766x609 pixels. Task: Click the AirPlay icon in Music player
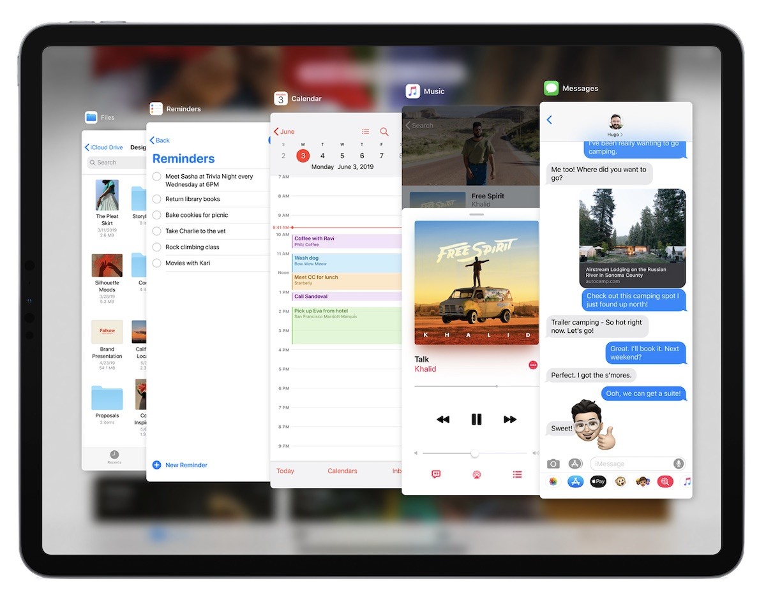pyautogui.click(x=476, y=474)
